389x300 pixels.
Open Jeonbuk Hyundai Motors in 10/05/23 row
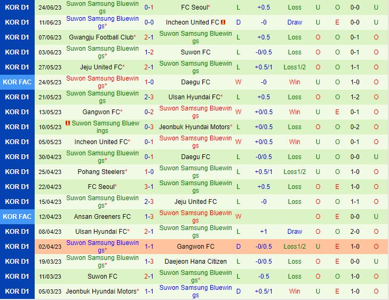click(x=194, y=127)
